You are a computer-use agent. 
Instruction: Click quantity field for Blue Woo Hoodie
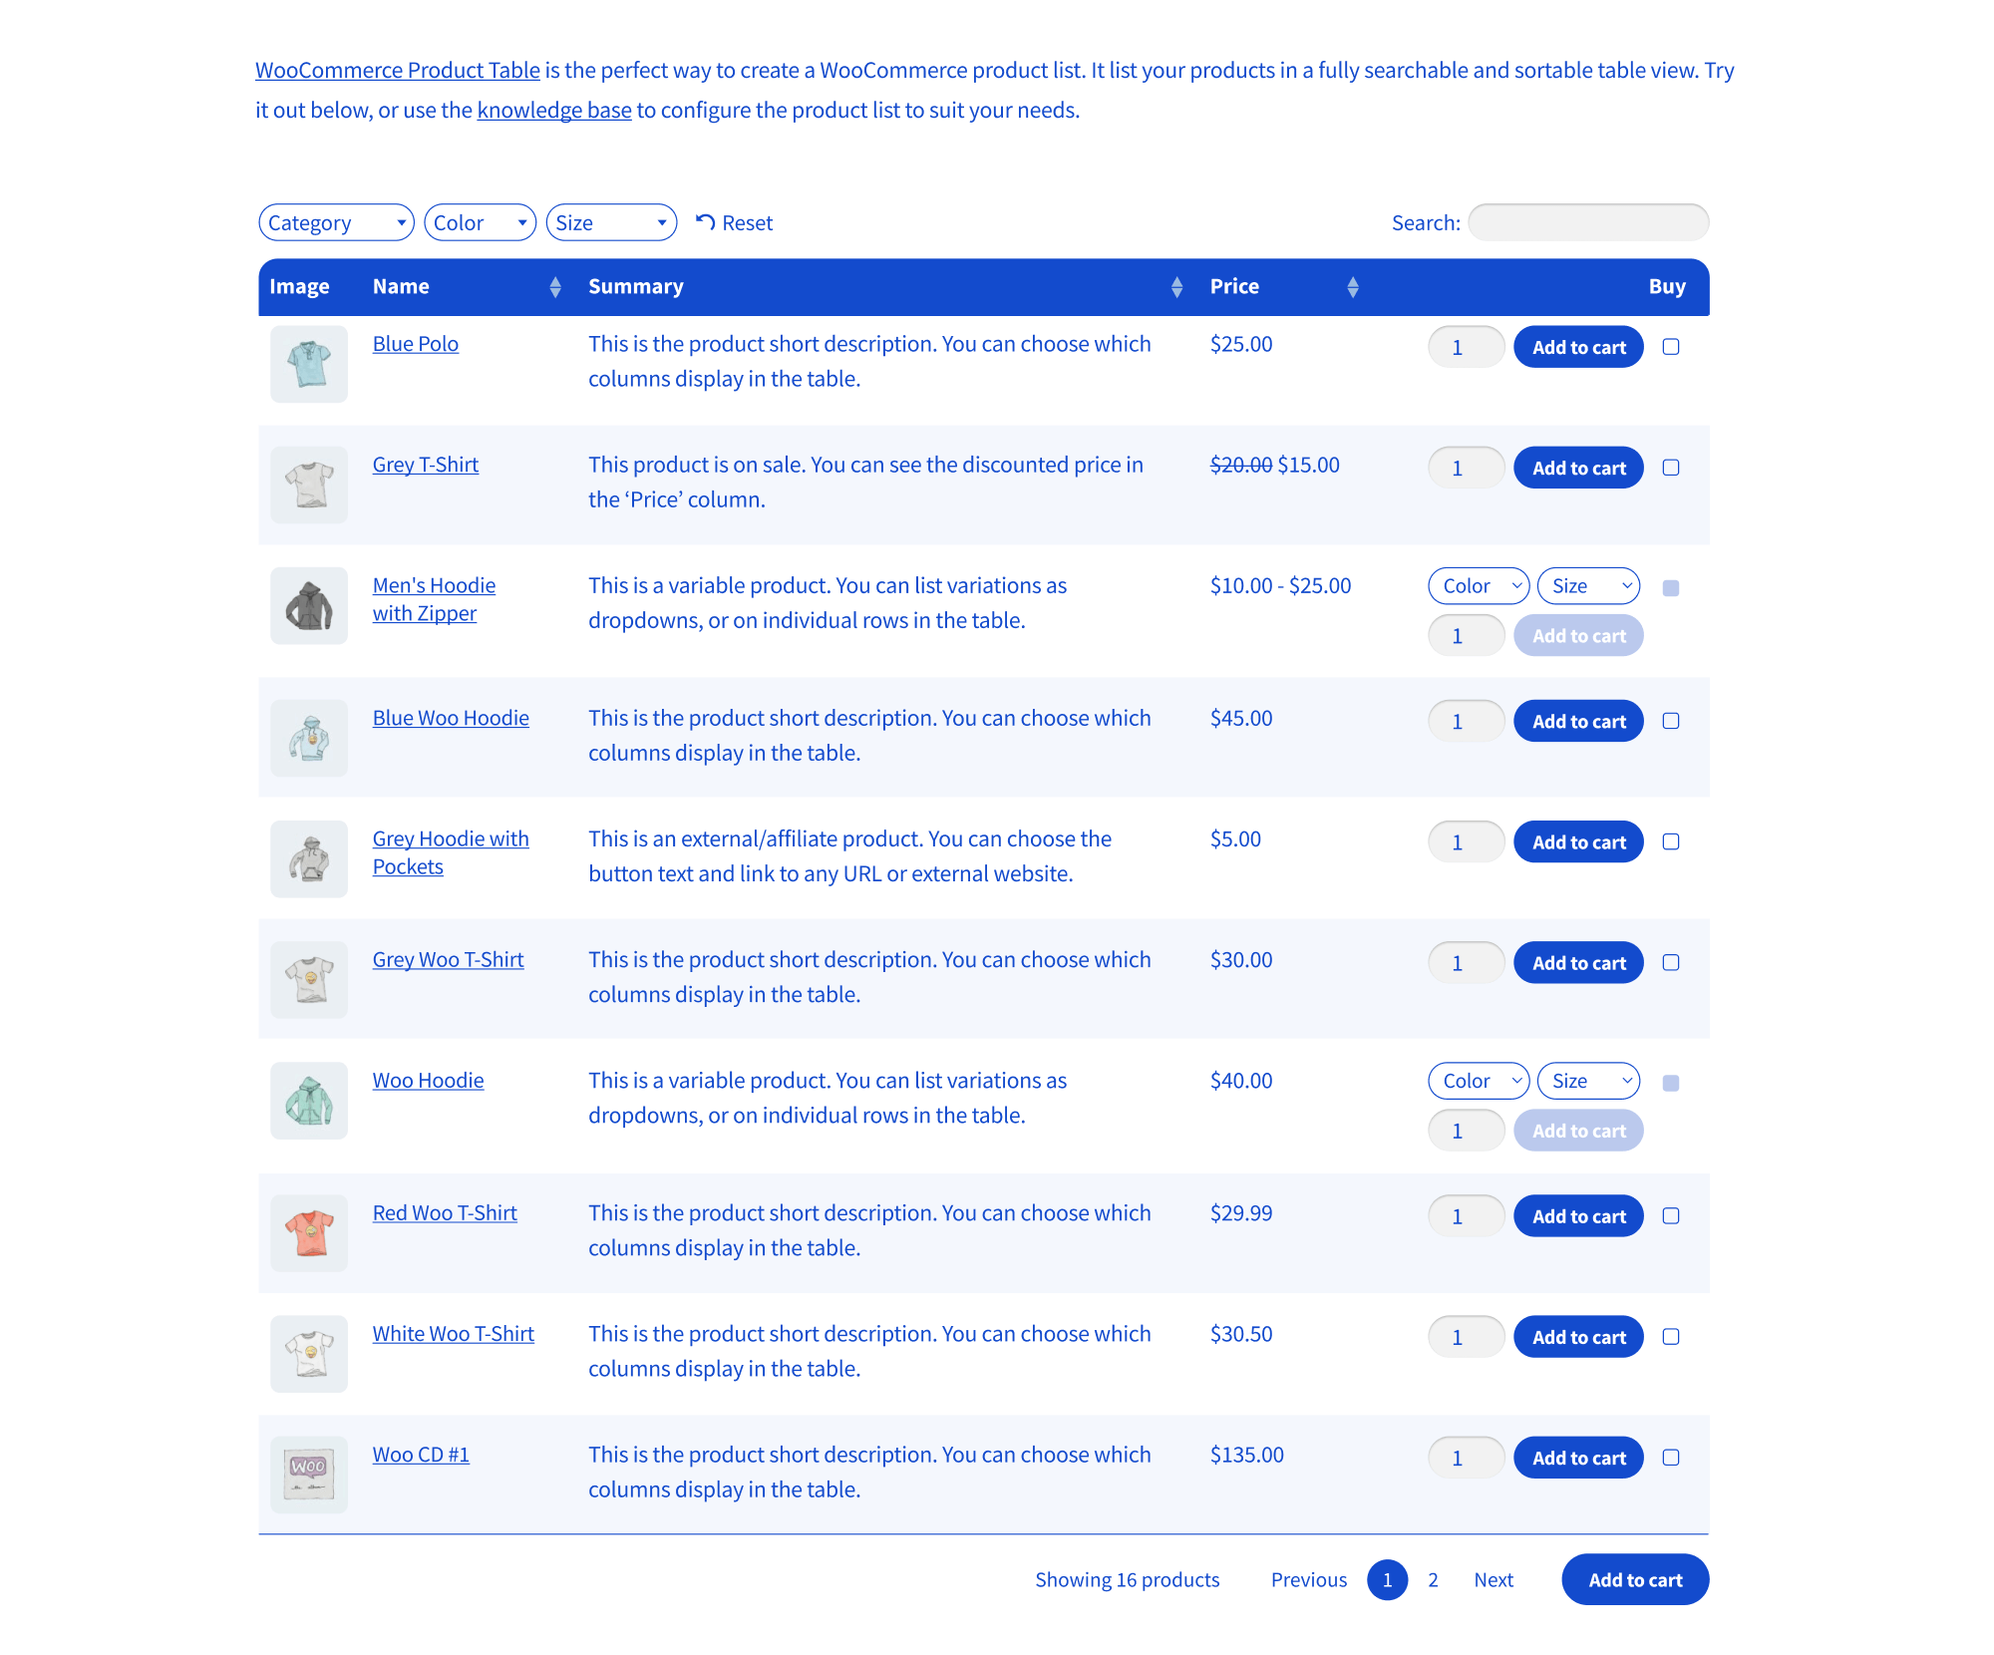point(1466,721)
